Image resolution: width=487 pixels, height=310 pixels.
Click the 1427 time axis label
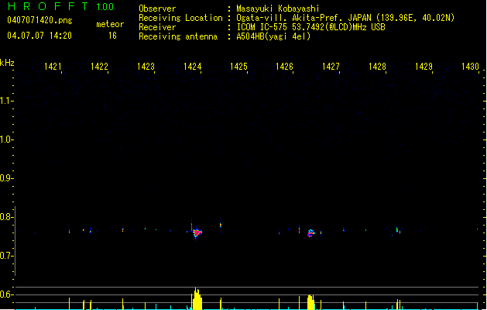coord(331,67)
